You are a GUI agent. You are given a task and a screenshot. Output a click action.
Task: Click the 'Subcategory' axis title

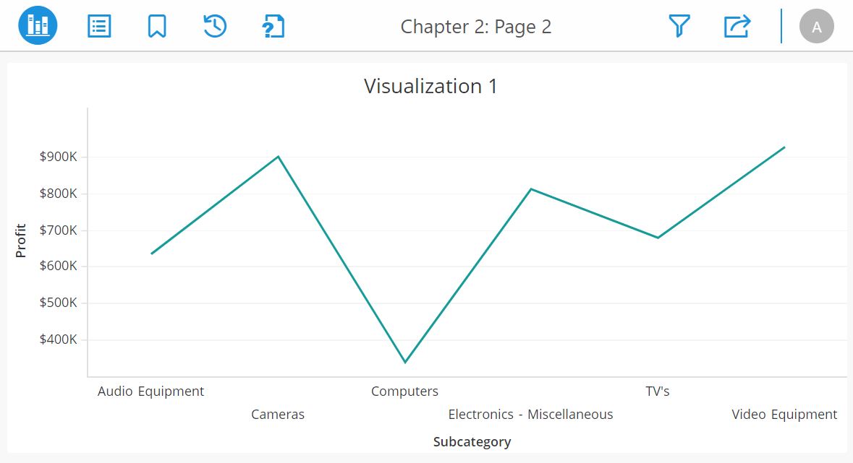click(472, 441)
